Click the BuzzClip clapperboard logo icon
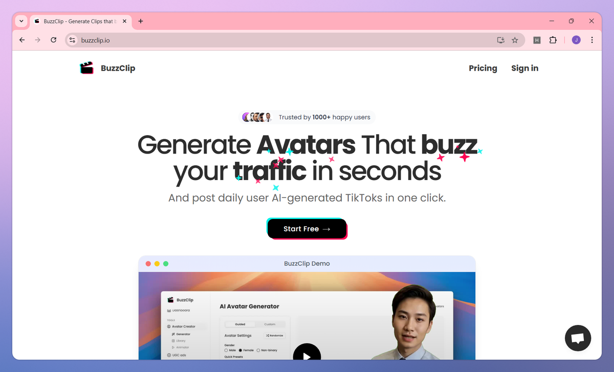 [87, 68]
